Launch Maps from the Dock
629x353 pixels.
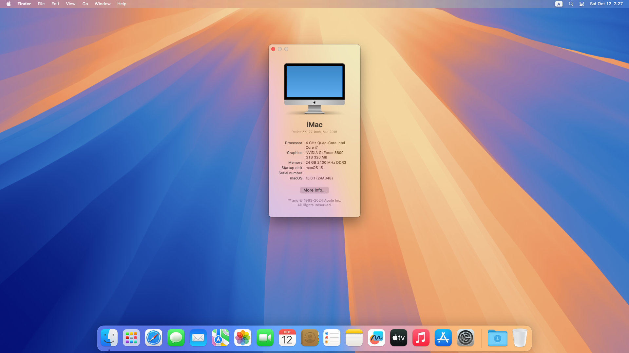click(220, 338)
